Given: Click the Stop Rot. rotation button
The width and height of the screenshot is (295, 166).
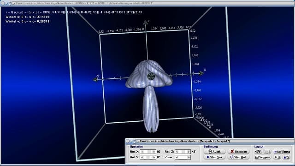Looking at the screenshot, I should click(238, 157).
